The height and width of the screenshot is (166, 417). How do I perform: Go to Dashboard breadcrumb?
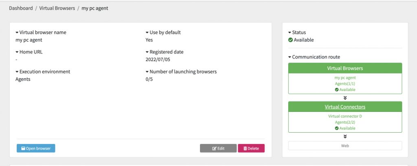21,8
